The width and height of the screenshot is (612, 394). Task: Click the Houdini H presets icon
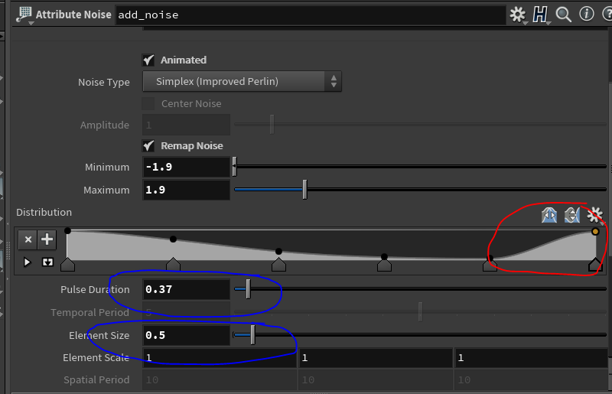pos(541,15)
